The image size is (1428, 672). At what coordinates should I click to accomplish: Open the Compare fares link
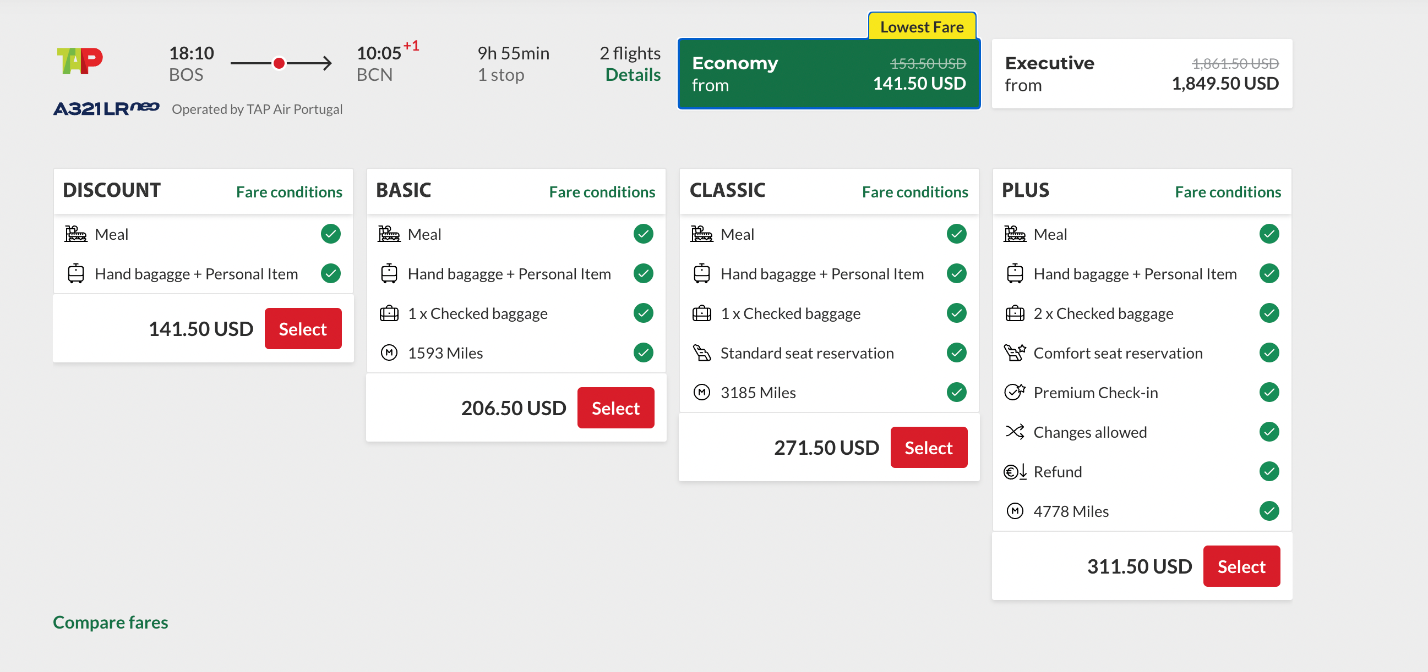[110, 622]
